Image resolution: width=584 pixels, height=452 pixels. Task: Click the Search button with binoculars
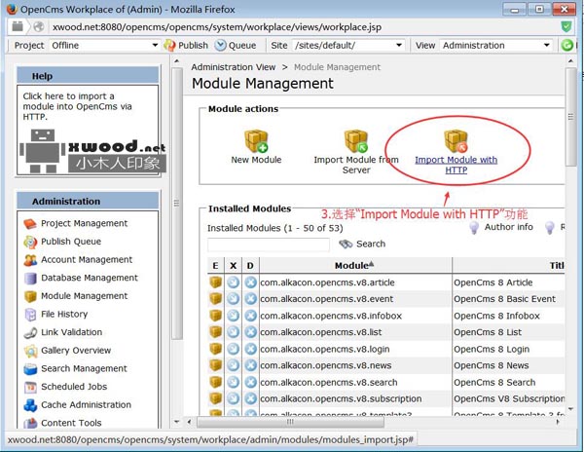(x=362, y=244)
